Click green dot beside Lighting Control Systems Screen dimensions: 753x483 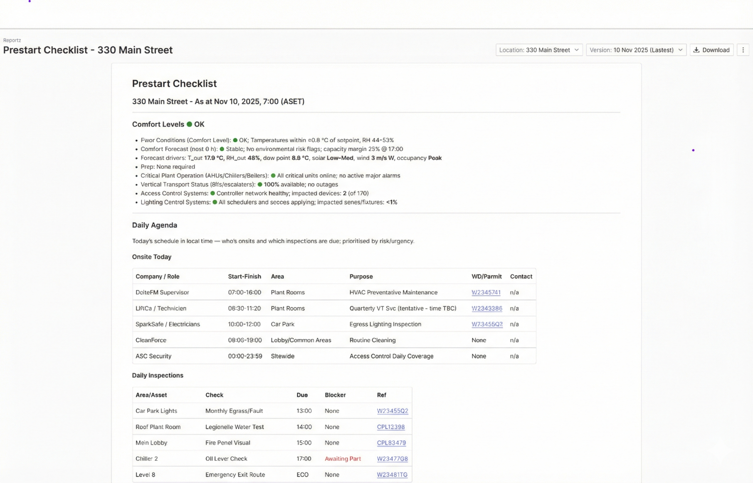click(215, 202)
